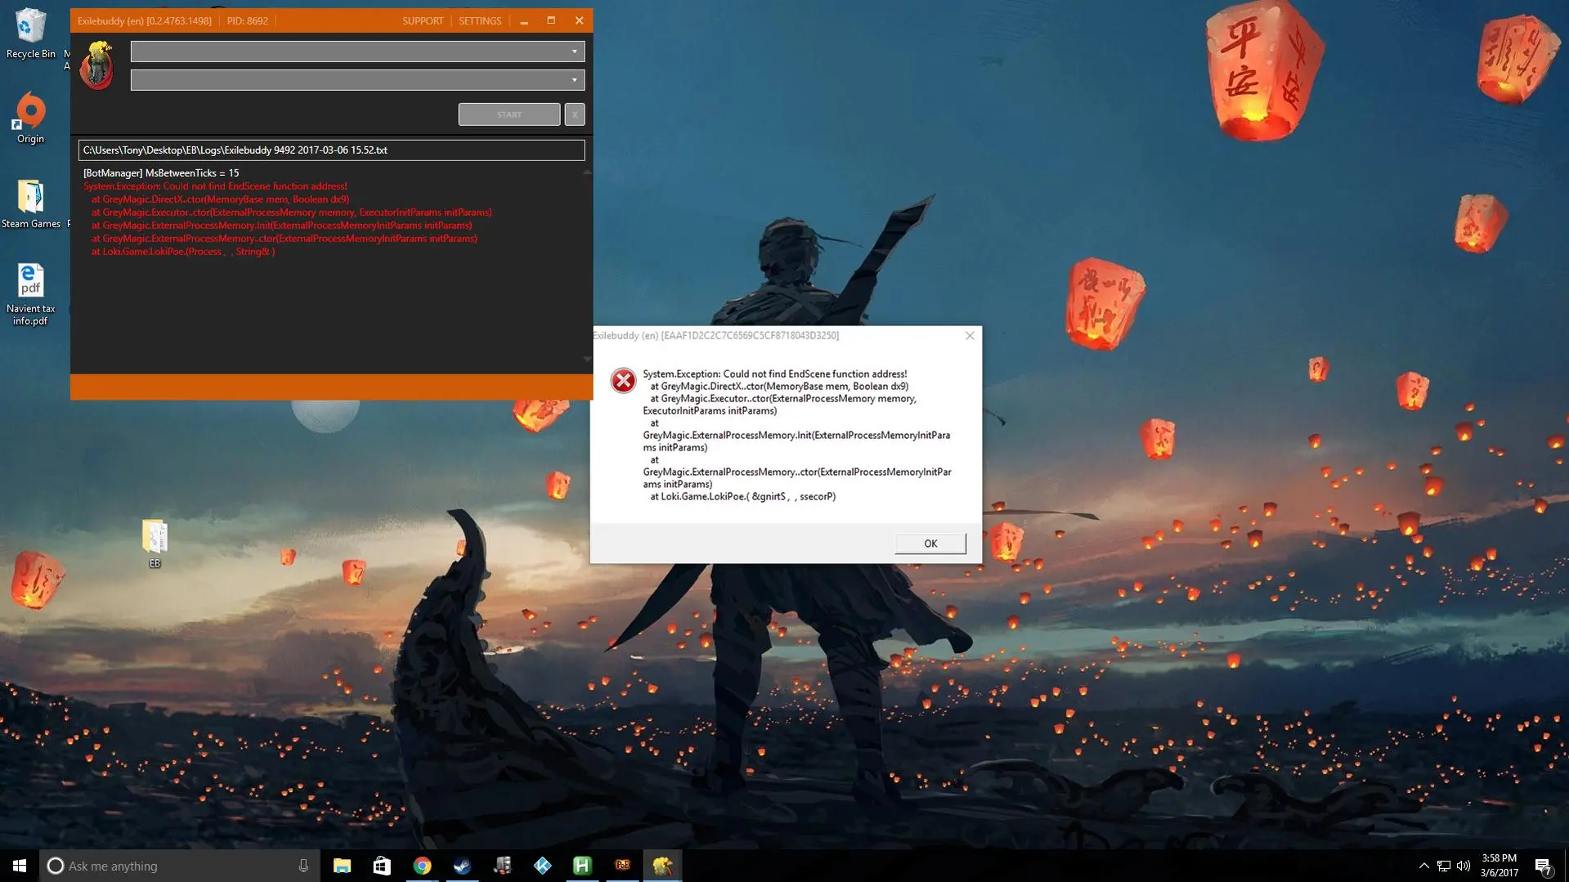Click the Exilebuddy icon in the taskbar
Viewport: 1569px width, 882px height.
662,866
